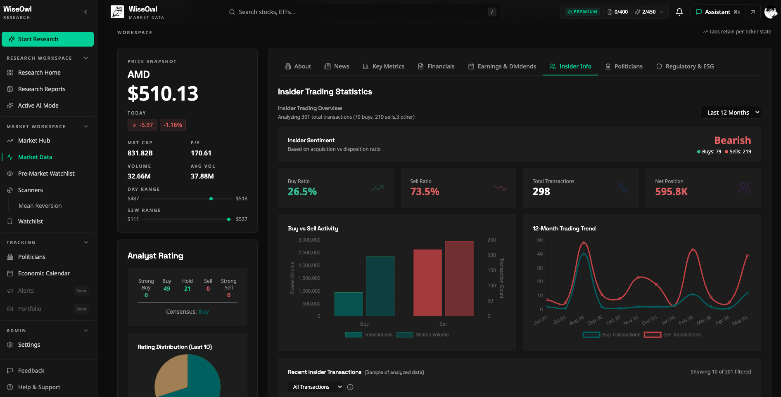Click the Politicians building icon in sidebar
This screenshot has width=781, height=397.
10,257
